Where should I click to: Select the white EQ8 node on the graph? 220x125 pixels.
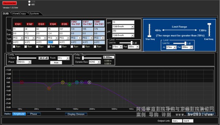click(89, 82)
